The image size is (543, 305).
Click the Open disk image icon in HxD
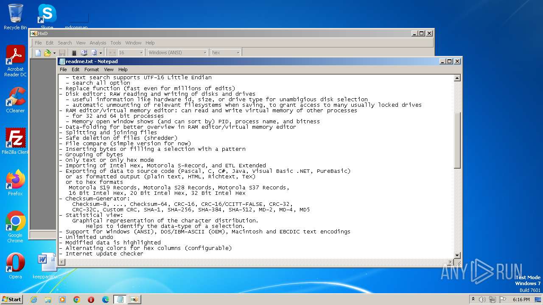click(94, 53)
